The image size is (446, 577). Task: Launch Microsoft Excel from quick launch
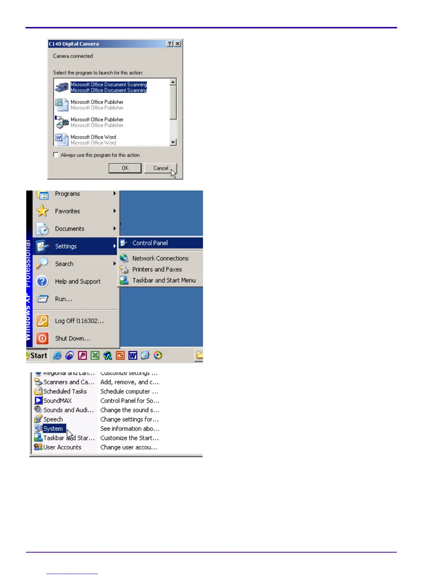95,356
